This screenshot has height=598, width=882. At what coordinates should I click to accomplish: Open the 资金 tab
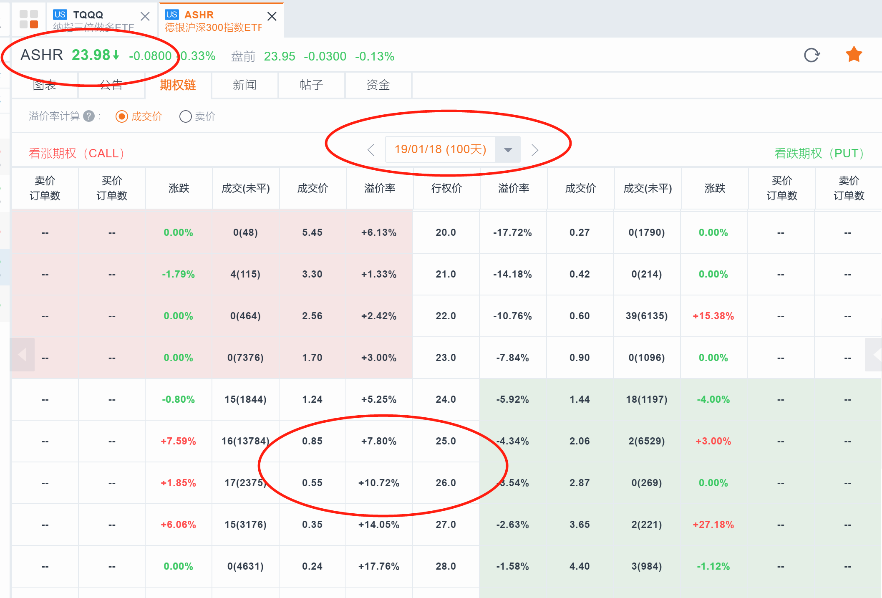click(x=378, y=85)
